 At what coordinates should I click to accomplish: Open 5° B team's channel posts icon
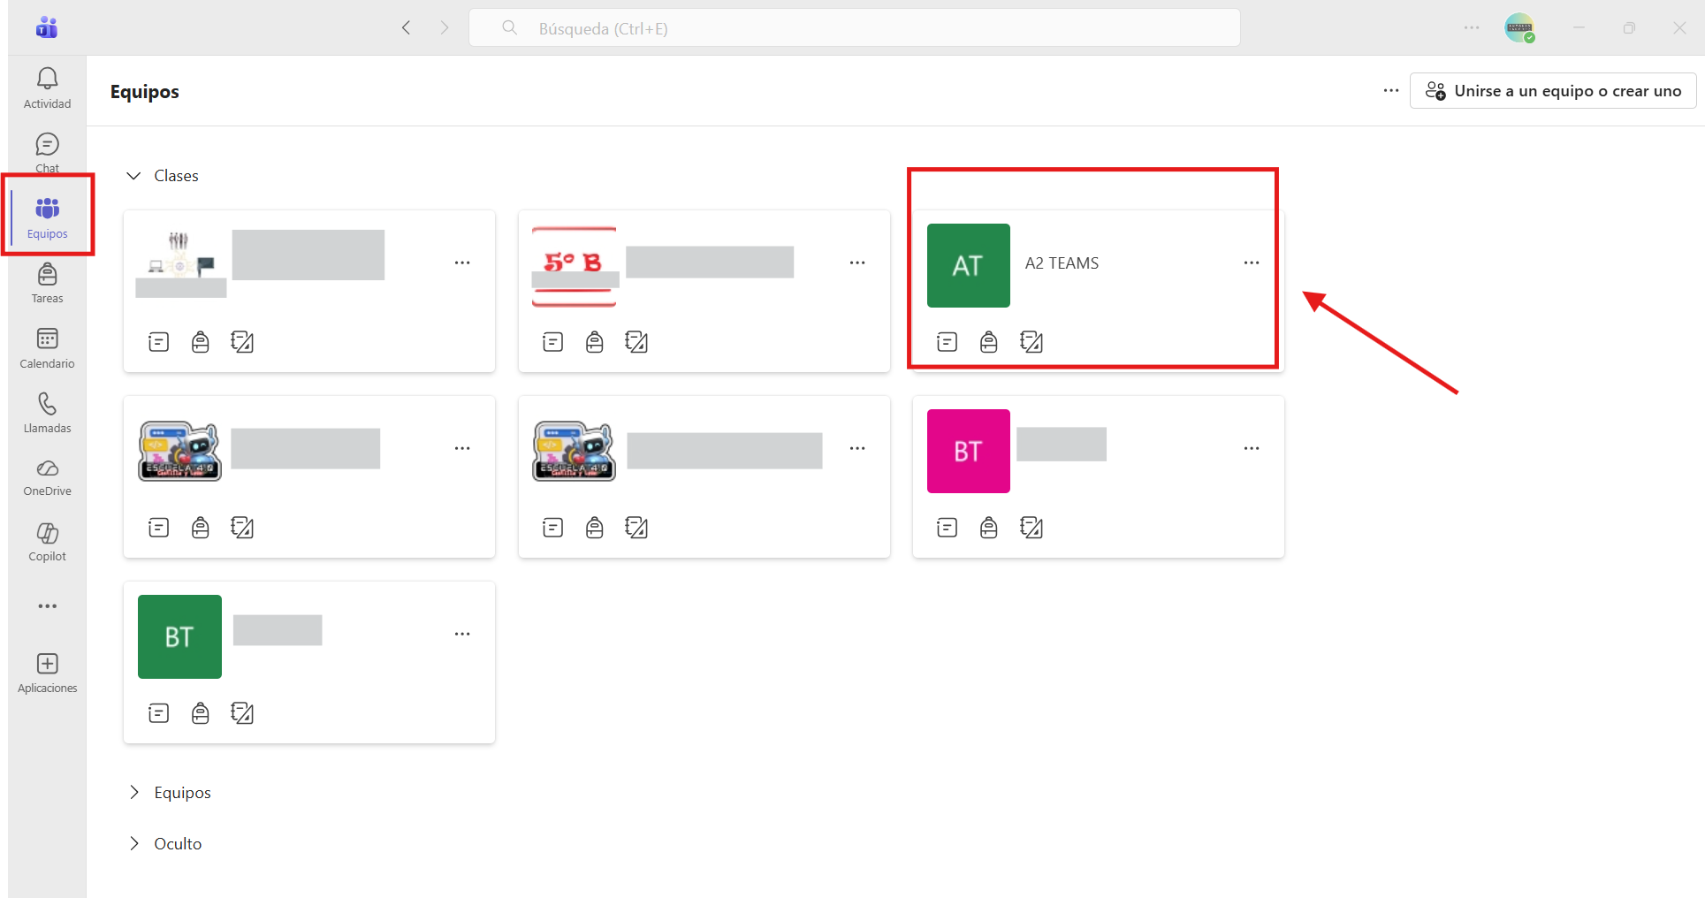(x=552, y=342)
